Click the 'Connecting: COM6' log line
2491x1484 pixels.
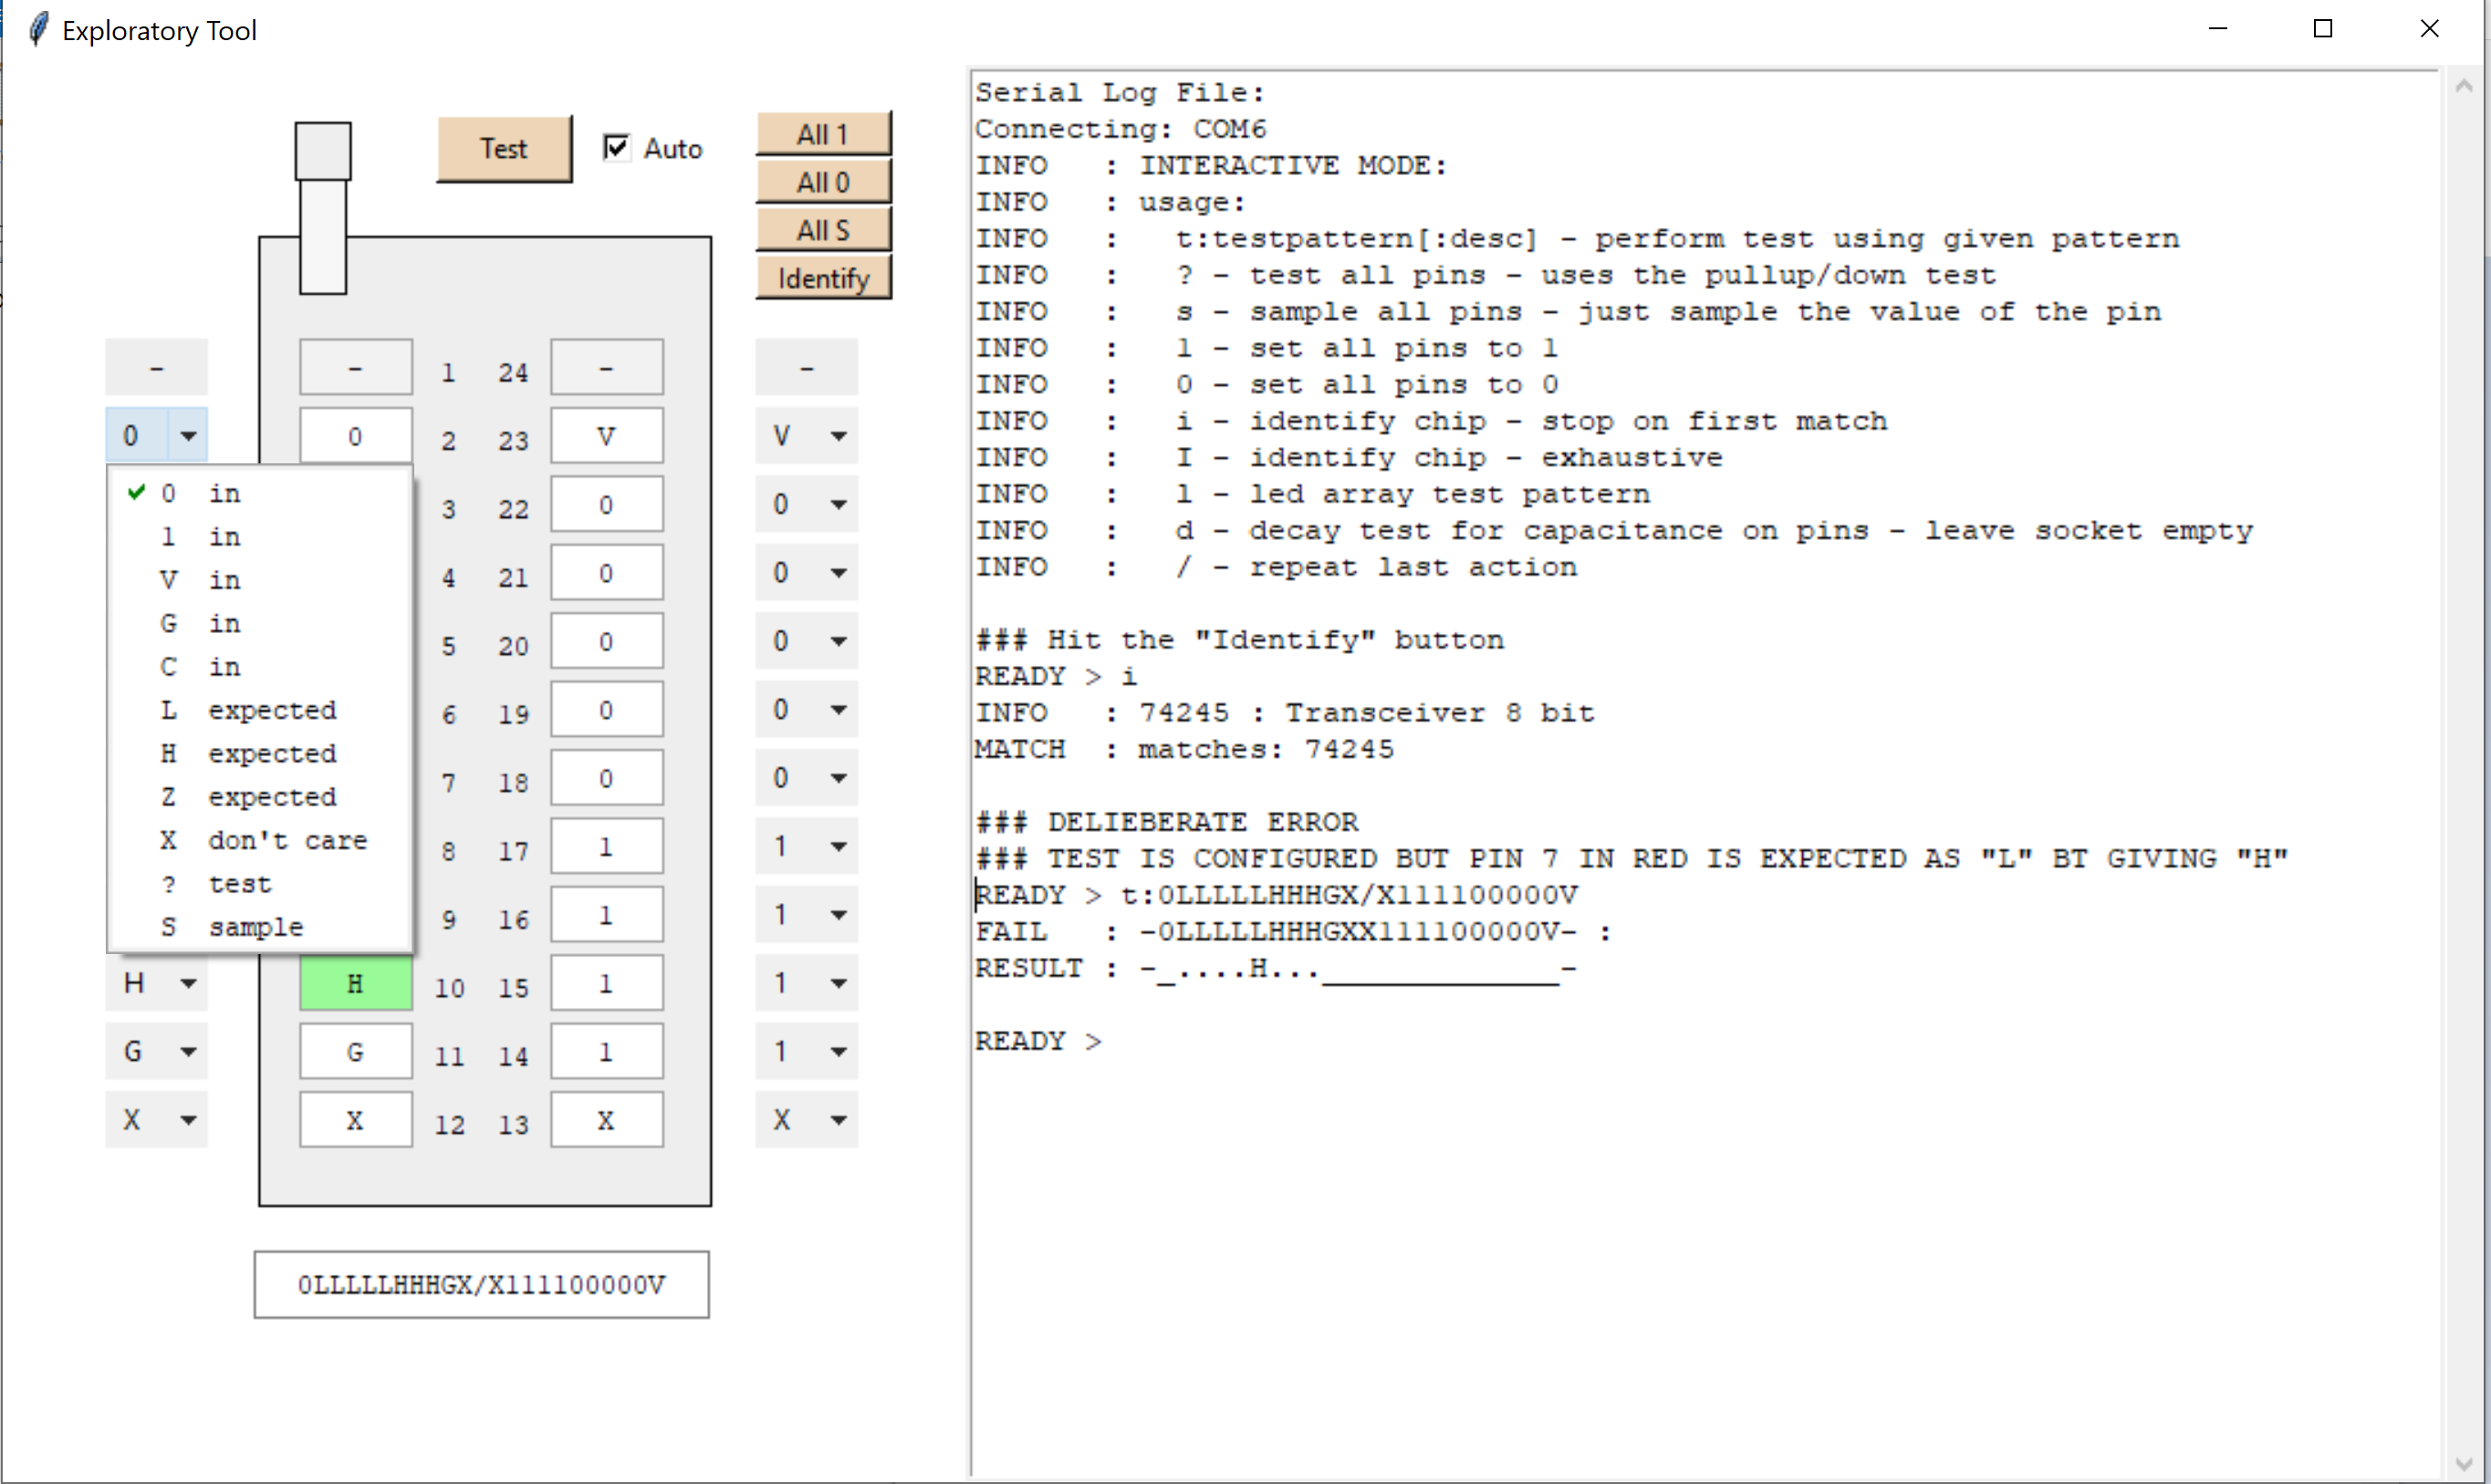coord(1120,129)
